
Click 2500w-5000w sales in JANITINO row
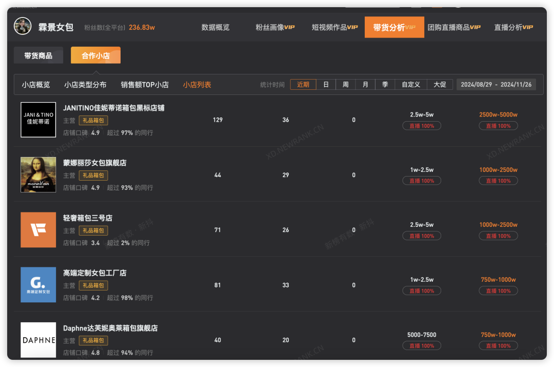[x=498, y=114]
